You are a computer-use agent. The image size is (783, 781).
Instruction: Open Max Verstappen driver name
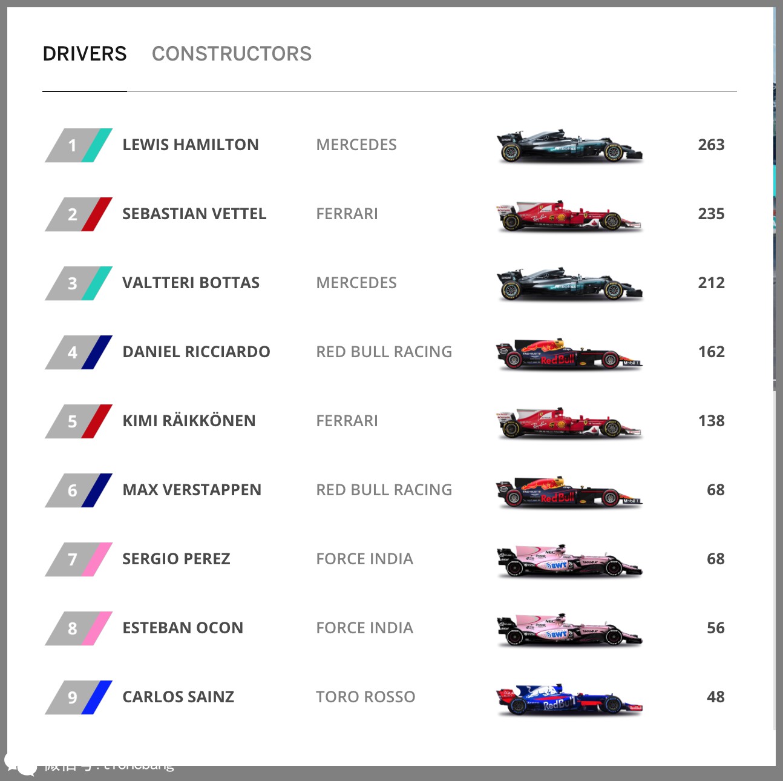(192, 490)
